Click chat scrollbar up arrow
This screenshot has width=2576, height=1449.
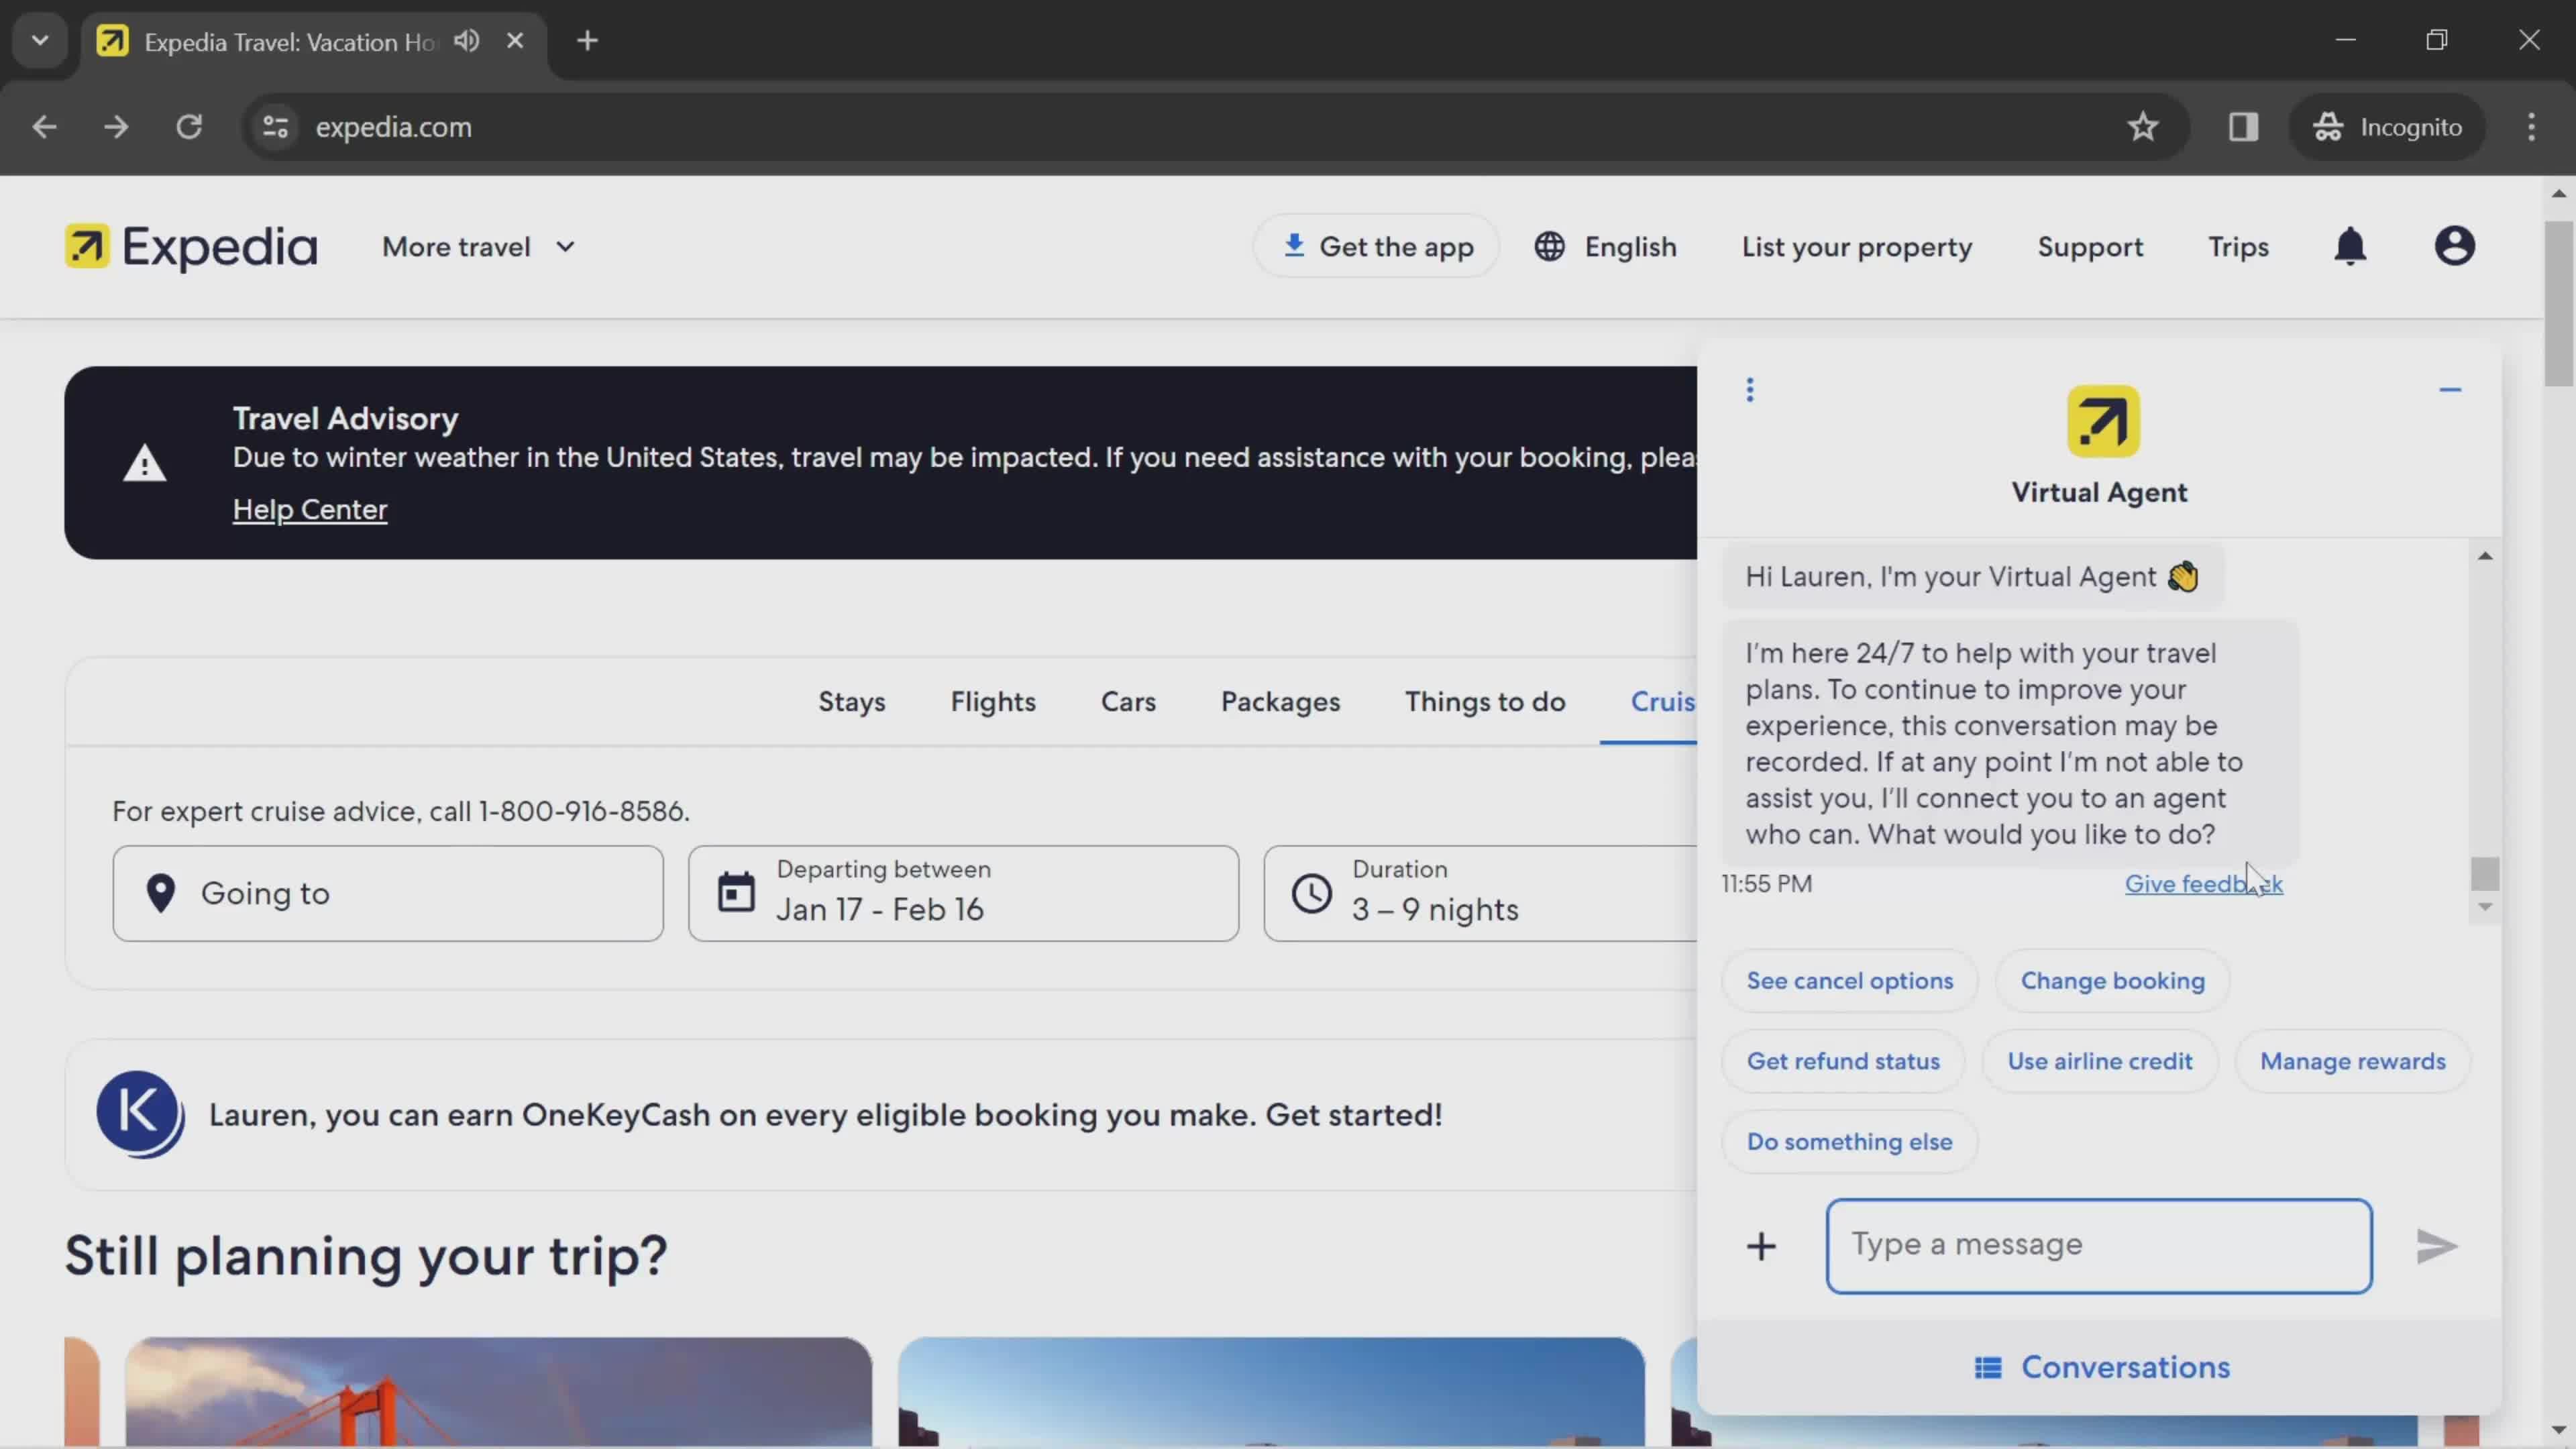(x=2485, y=556)
